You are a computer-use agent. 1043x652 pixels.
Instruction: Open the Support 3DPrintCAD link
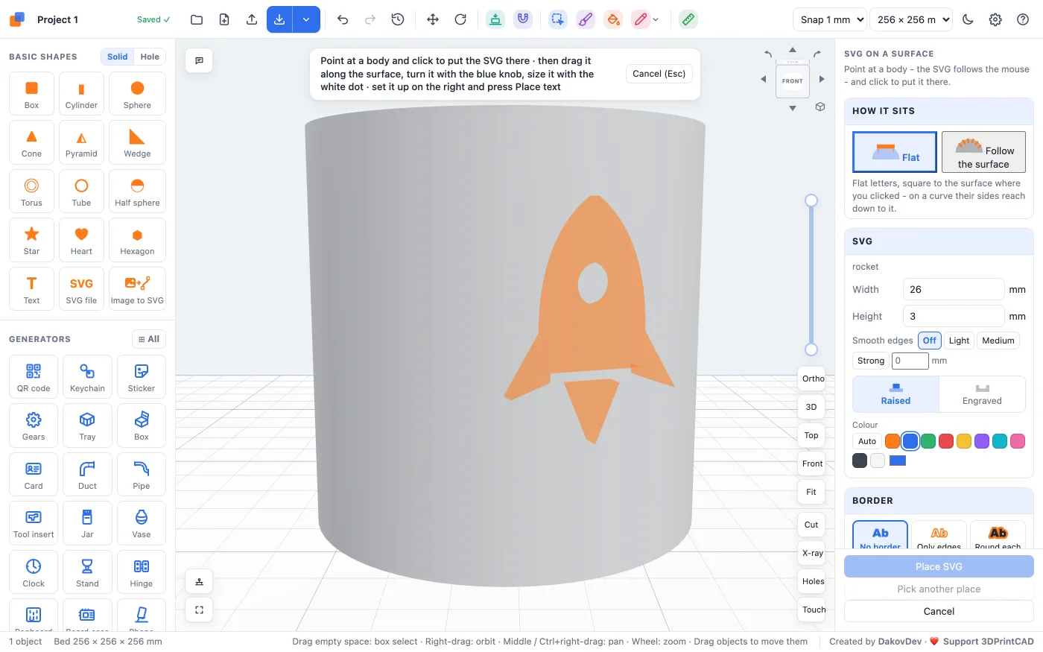point(988,642)
